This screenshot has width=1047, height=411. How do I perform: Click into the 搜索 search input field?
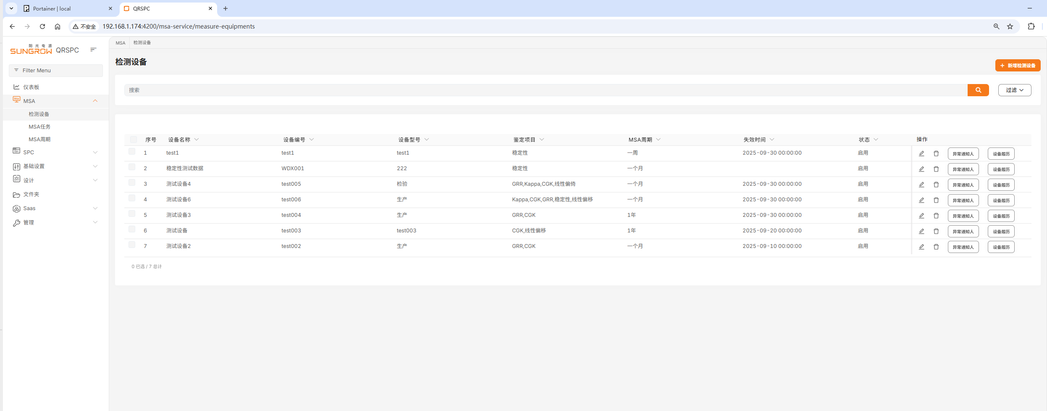pyautogui.click(x=545, y=90)
